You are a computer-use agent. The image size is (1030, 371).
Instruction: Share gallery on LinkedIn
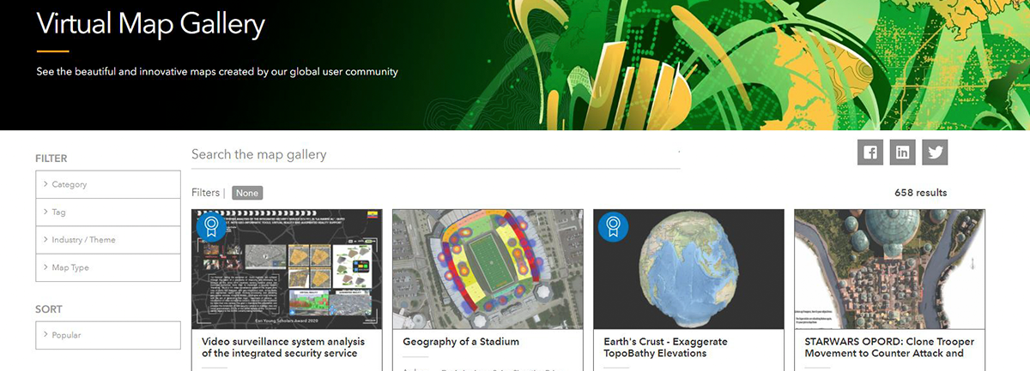tap(902, 153)
